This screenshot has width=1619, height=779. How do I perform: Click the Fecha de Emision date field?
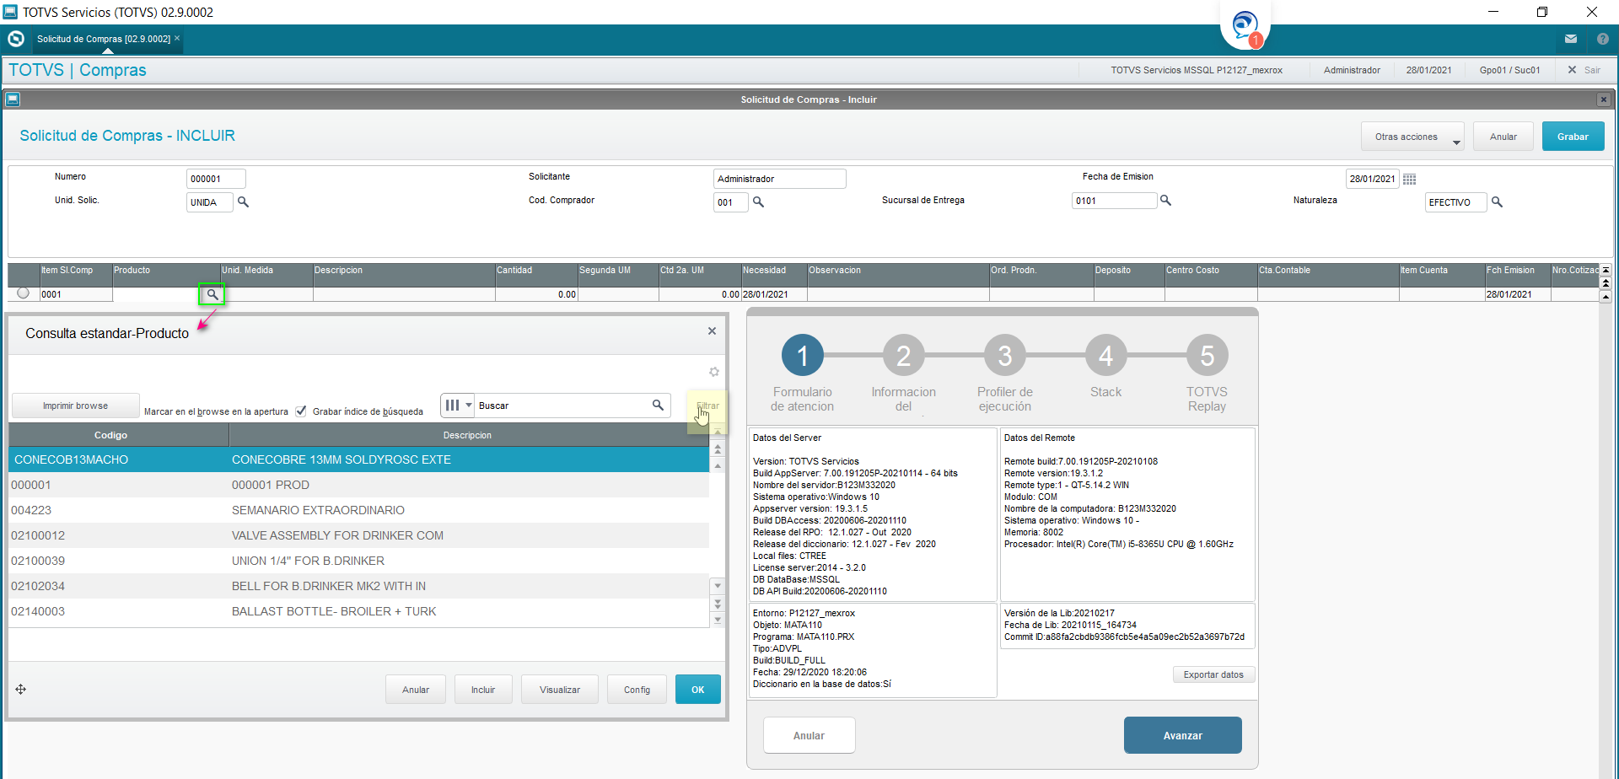1372,179
